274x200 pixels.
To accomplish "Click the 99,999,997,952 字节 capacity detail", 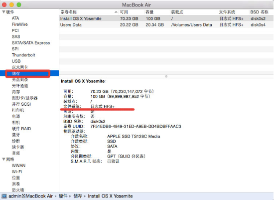I will click(129, 96).
